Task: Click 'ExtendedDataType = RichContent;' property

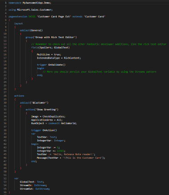Action: point(59,58)
